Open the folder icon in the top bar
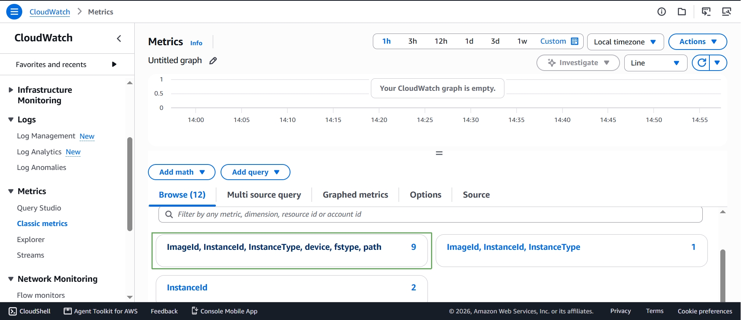Screen dimensions: 741x320 pos(682,12)
